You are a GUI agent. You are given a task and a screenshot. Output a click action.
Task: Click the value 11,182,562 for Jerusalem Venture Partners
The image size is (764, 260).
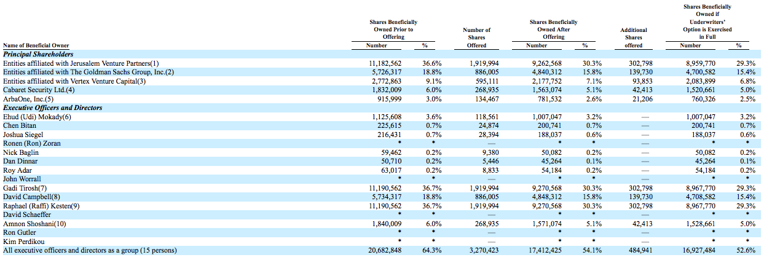click(x=385, y=63)
